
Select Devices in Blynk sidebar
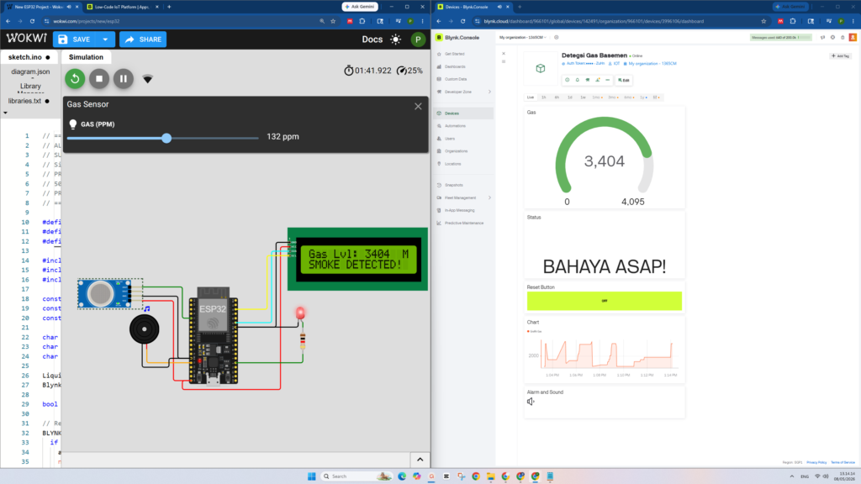(x=464, y=113)
